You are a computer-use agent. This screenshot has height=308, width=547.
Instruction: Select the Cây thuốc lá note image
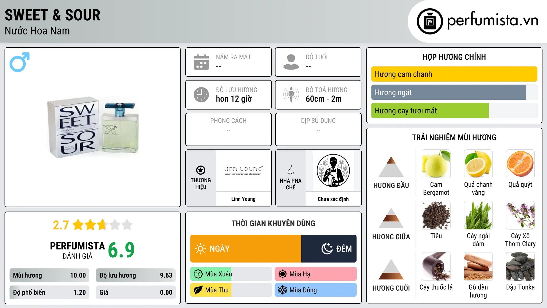pos(436,267)
